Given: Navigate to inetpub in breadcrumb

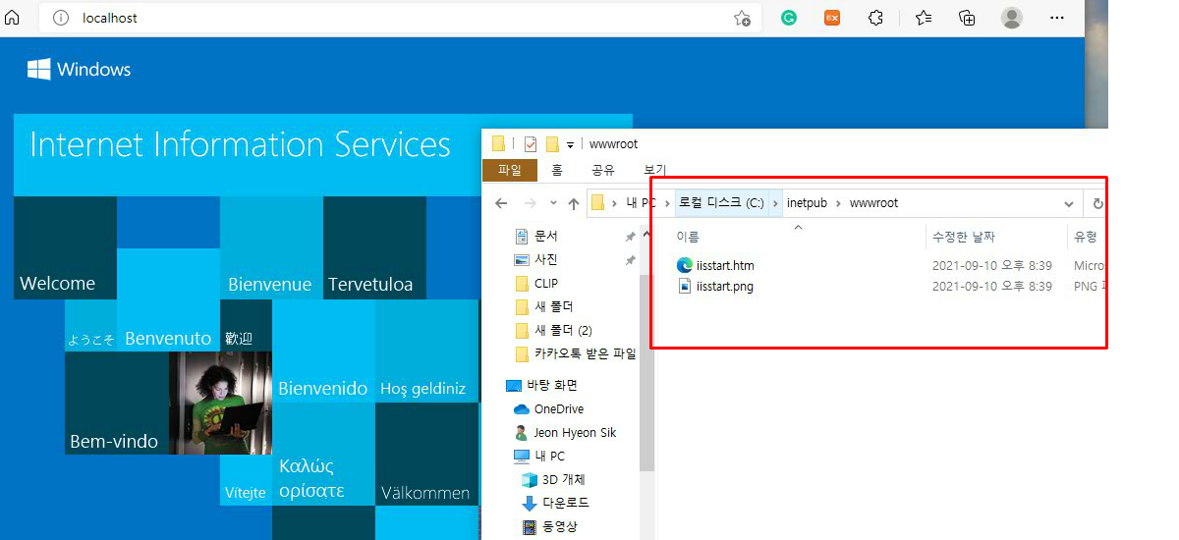Looking at the screenshot, I should (x=807, y=203).
